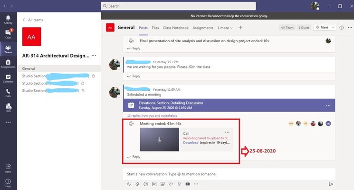Open channel info icon
This screenshot has width=354, height=190.
click(342, 28)
